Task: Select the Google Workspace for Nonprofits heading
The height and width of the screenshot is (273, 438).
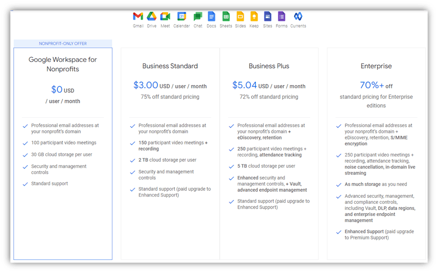Action: (63, 64)
